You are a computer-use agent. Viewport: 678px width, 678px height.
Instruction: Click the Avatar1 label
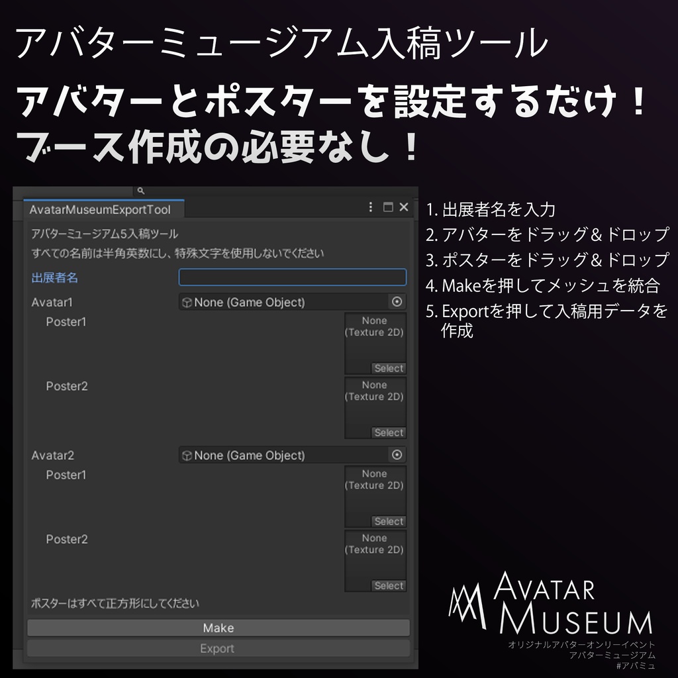pos(52,302)
